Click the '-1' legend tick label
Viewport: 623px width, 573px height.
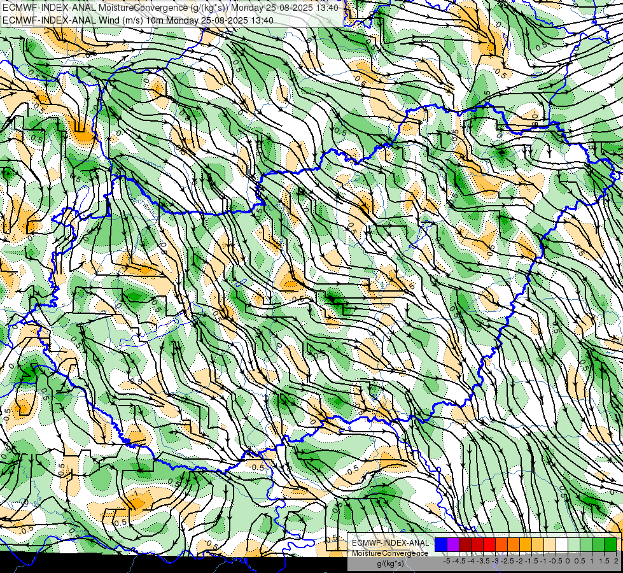click(x=543, y=561)
